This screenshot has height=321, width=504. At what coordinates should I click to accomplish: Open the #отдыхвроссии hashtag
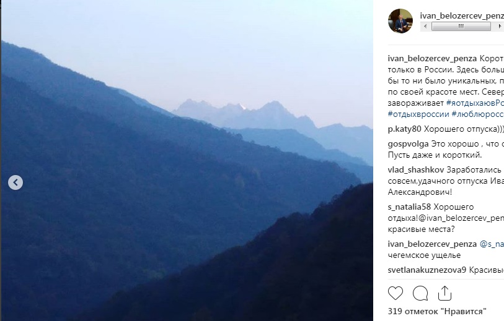coord(419,114)
